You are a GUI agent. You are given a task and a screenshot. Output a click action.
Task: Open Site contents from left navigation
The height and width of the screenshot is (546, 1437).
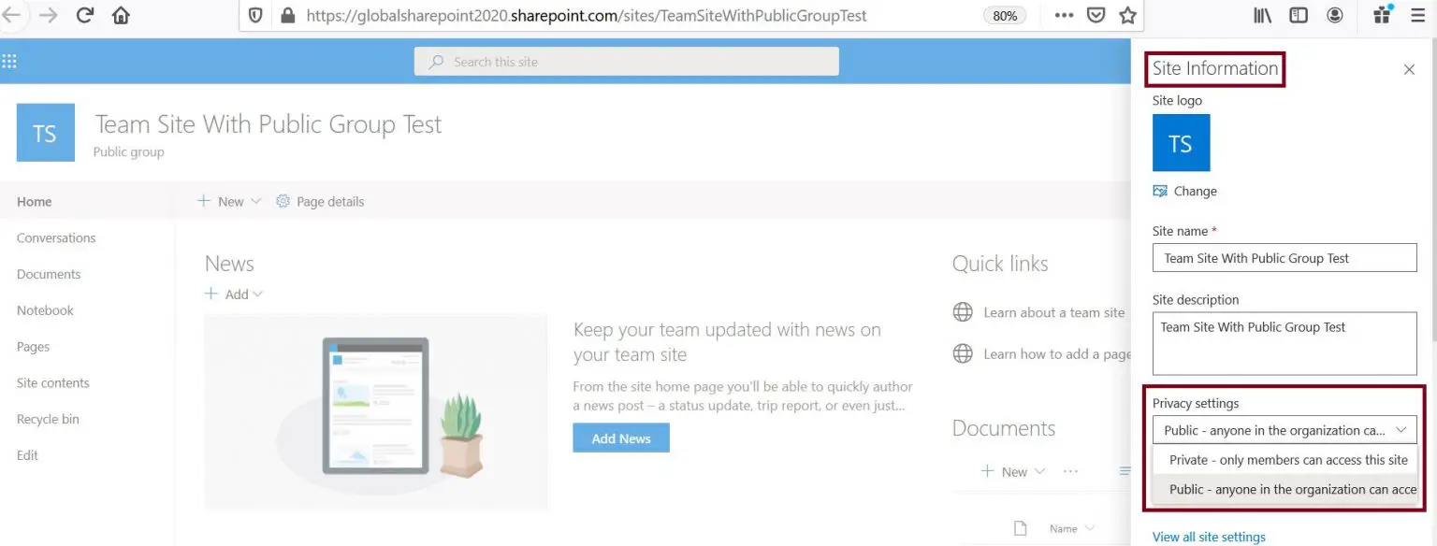[x=53, y=382]
